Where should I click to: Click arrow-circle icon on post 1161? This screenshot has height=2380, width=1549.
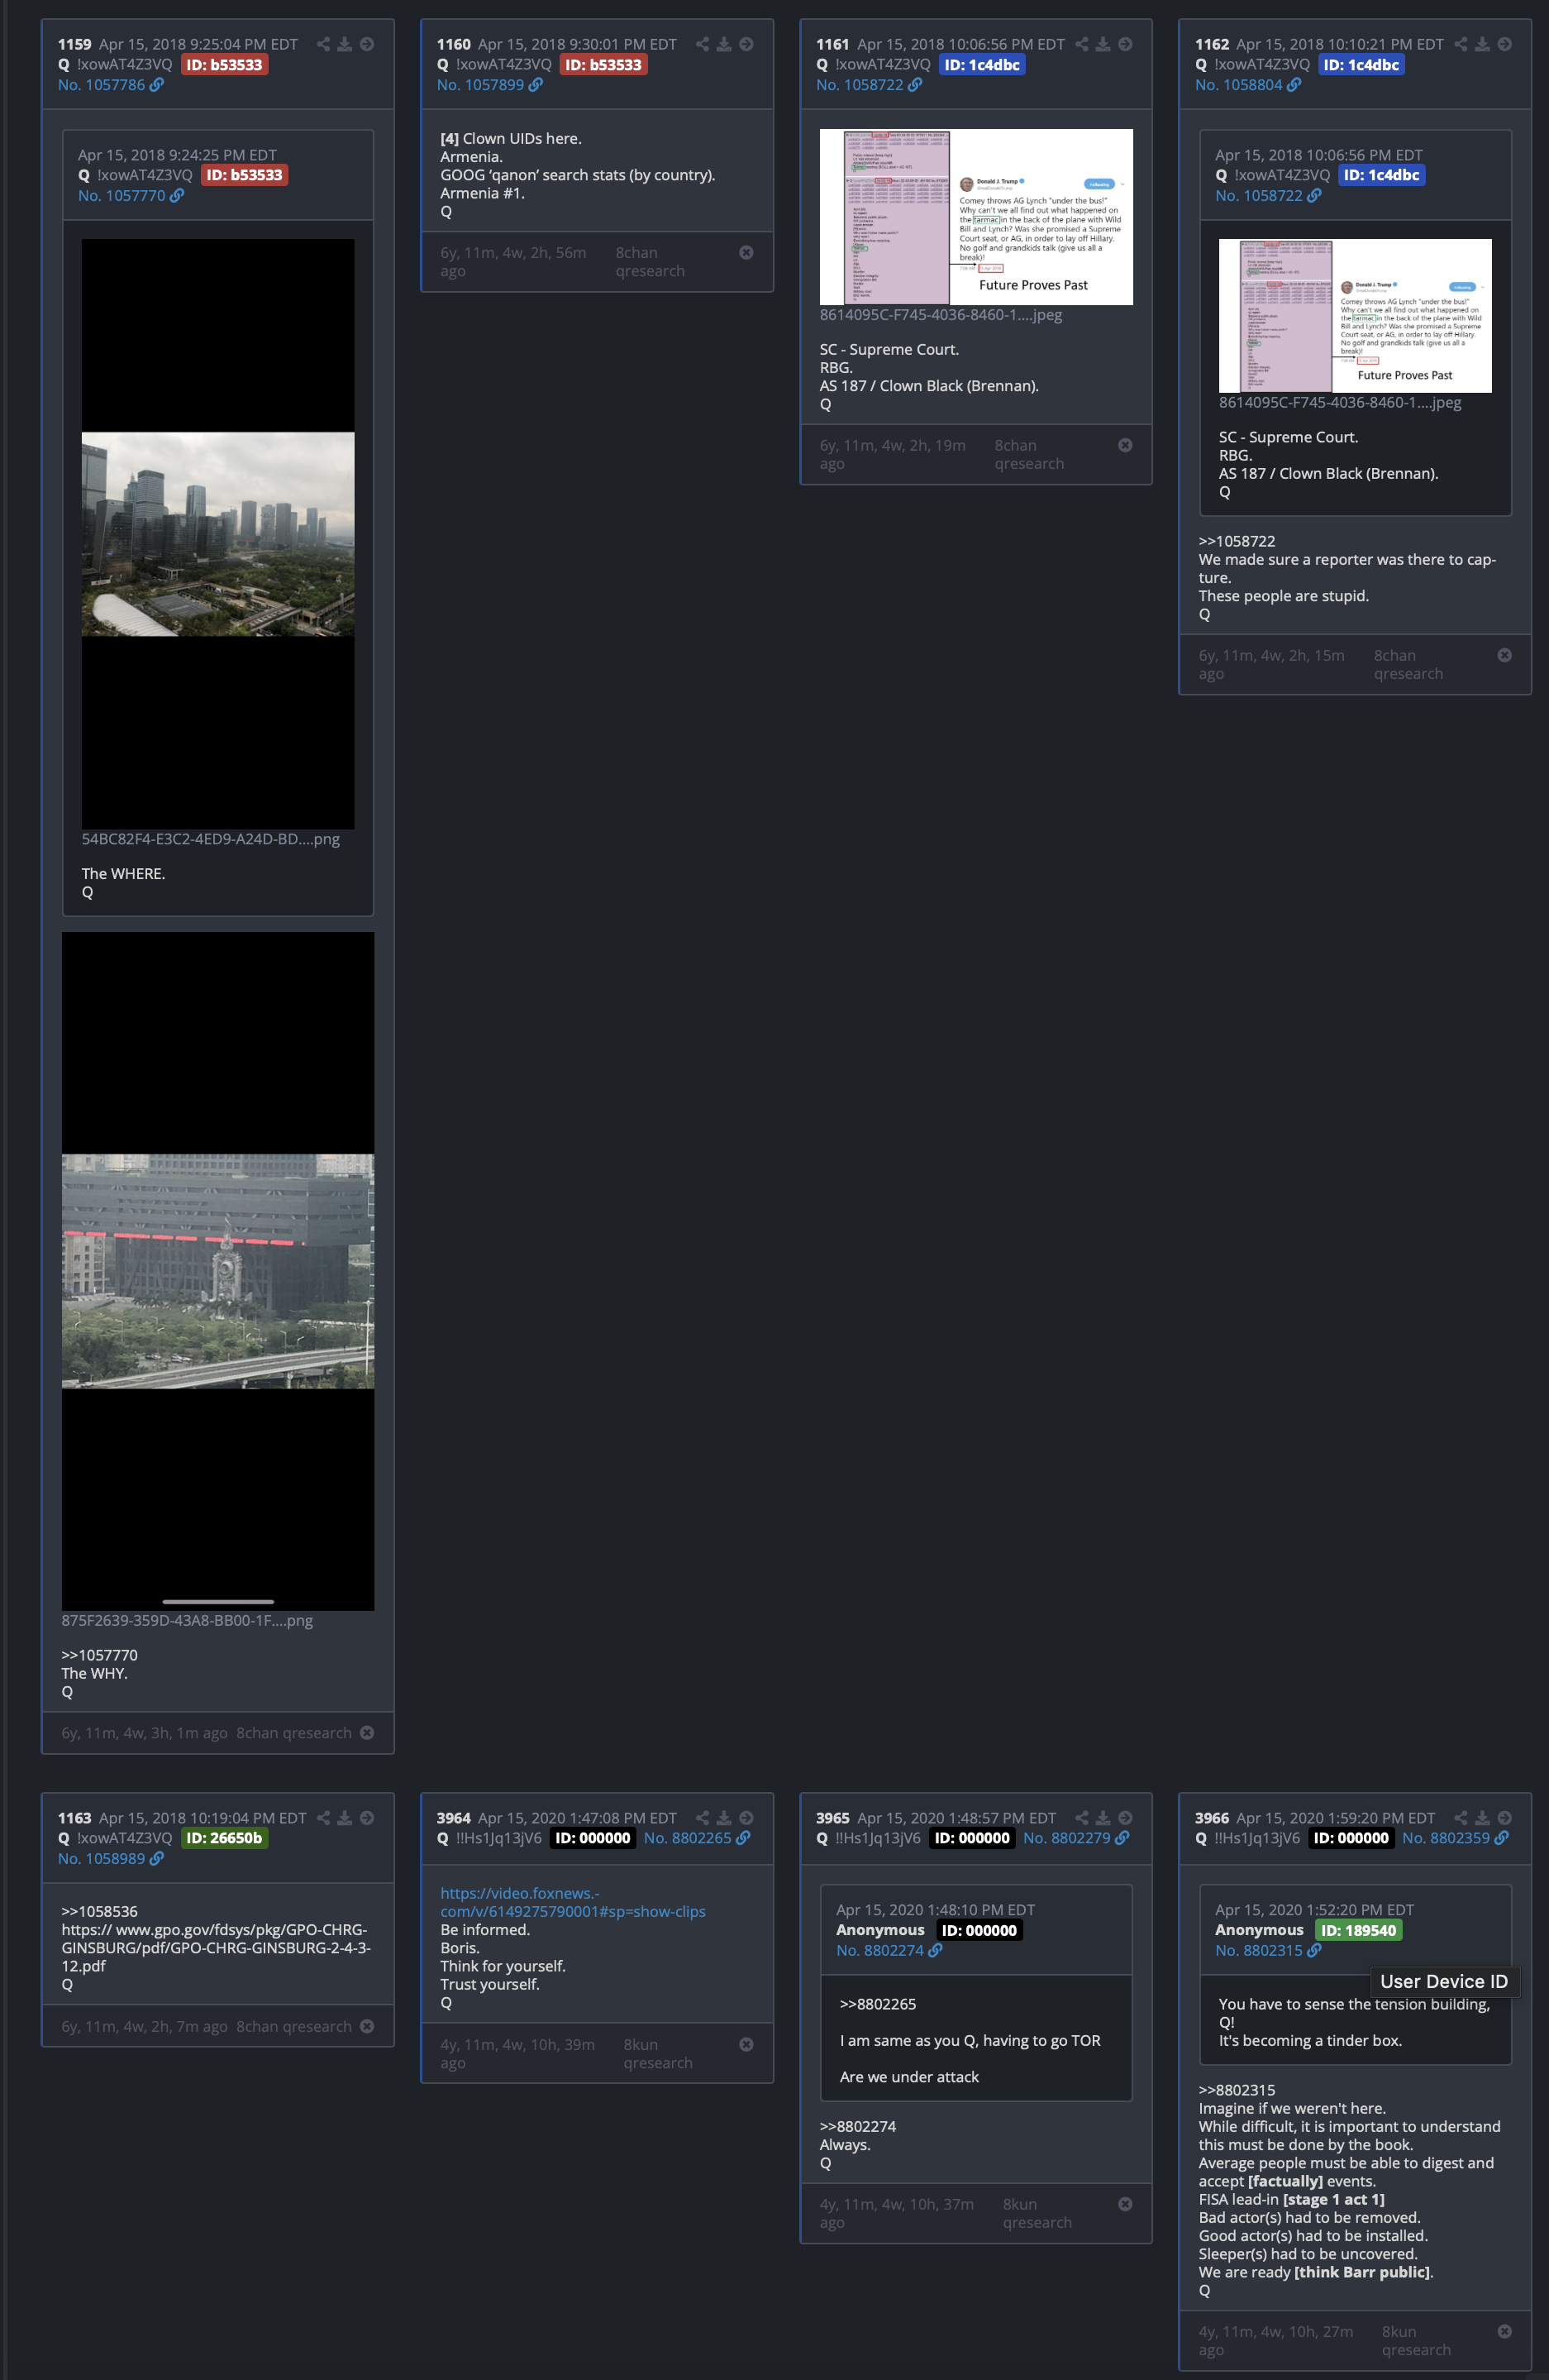tap(1125, 44)
